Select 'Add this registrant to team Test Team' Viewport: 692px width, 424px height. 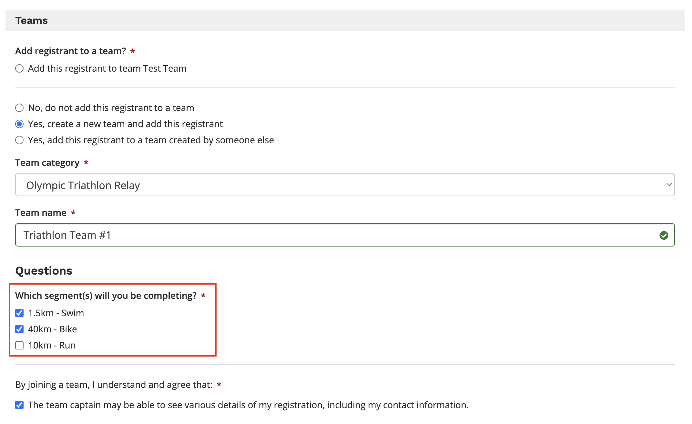[x=19, y=68]
